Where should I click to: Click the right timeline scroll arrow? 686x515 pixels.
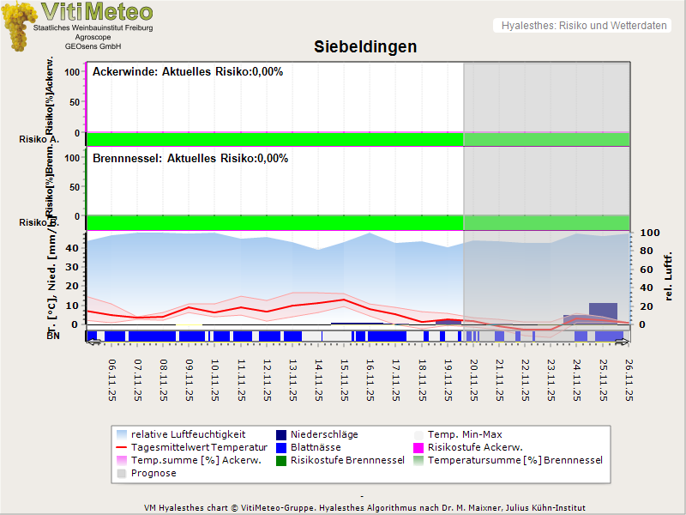[623, 342]
